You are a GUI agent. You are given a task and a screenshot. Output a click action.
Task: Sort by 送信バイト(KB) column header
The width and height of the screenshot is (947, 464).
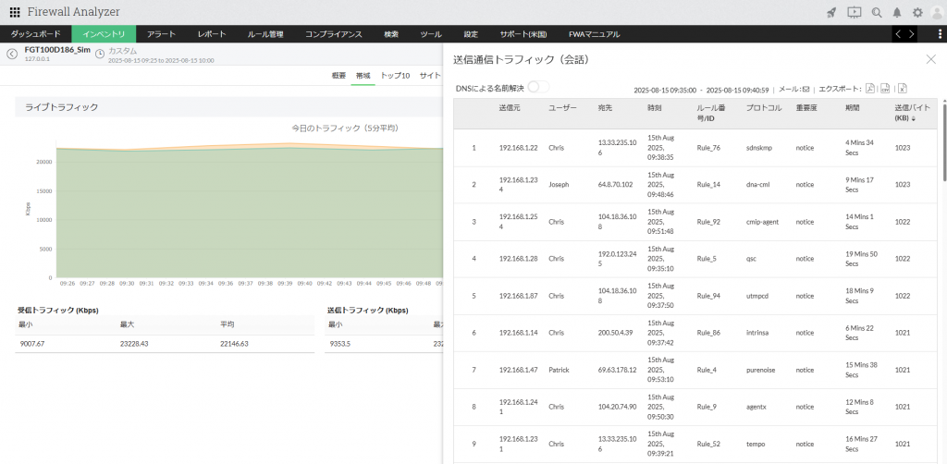click(x=912, y=113)
